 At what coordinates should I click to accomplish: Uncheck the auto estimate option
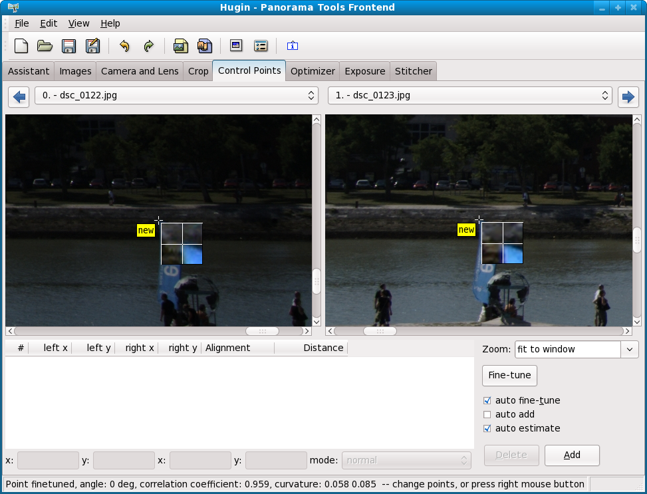tap(487, 429)
